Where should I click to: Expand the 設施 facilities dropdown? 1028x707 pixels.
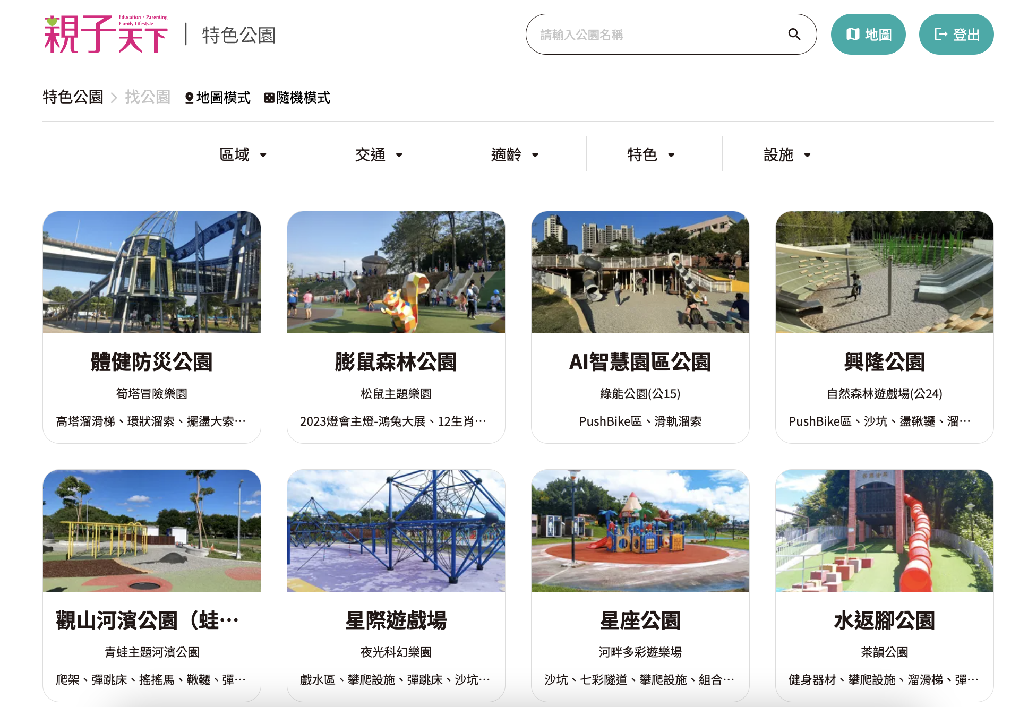coord(786,154)
